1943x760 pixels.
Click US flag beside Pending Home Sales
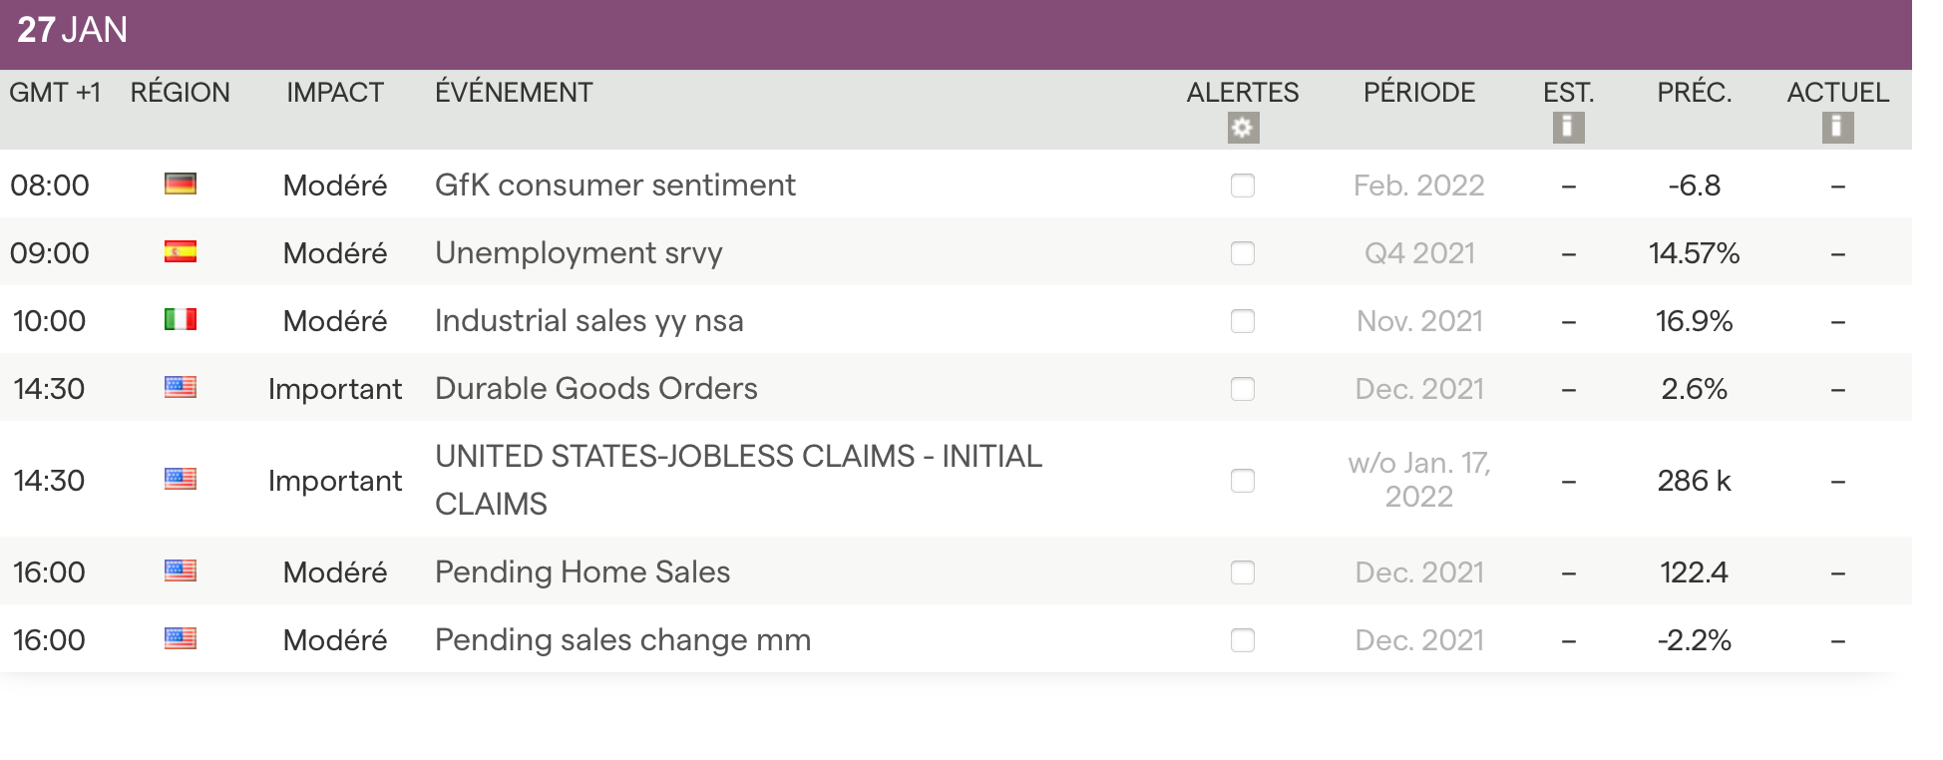coord(181,571)
